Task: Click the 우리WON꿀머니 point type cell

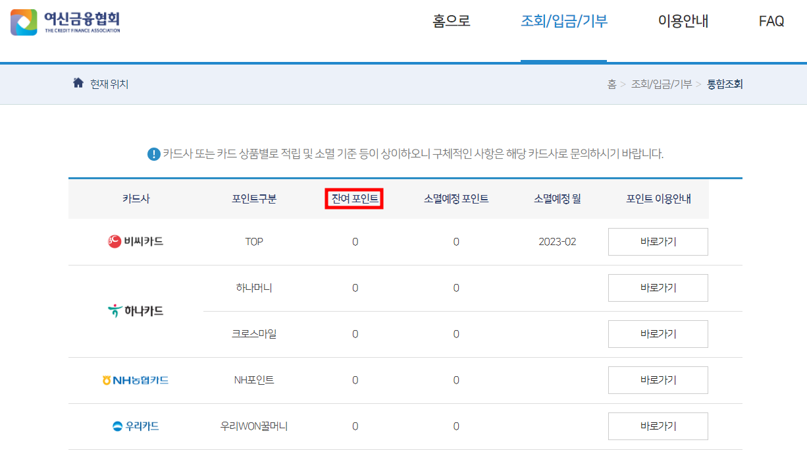Action: 254,426
